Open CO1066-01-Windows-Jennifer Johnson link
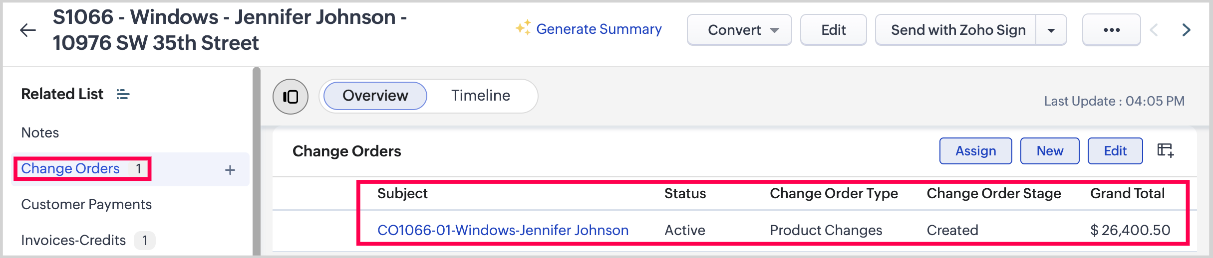Viewport: 1213px width, 258px height. pos(503,230)
